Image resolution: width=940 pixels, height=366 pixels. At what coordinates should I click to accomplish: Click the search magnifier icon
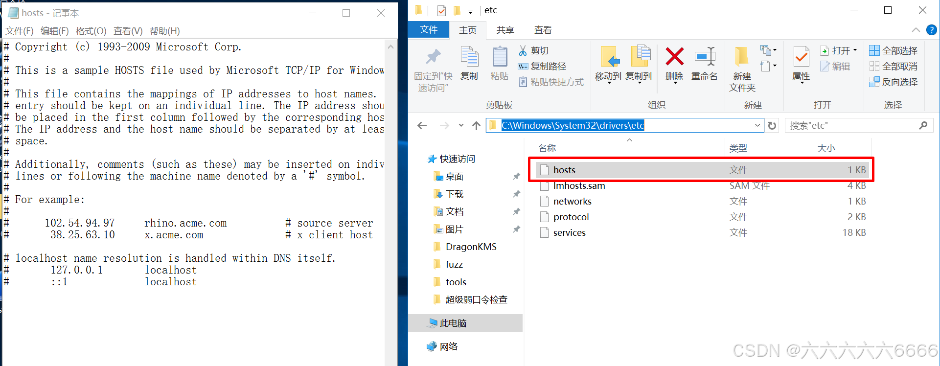coord(923,126)
